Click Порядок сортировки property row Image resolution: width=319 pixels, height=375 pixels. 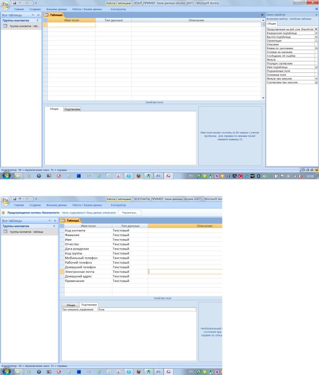tap(292, 63)
